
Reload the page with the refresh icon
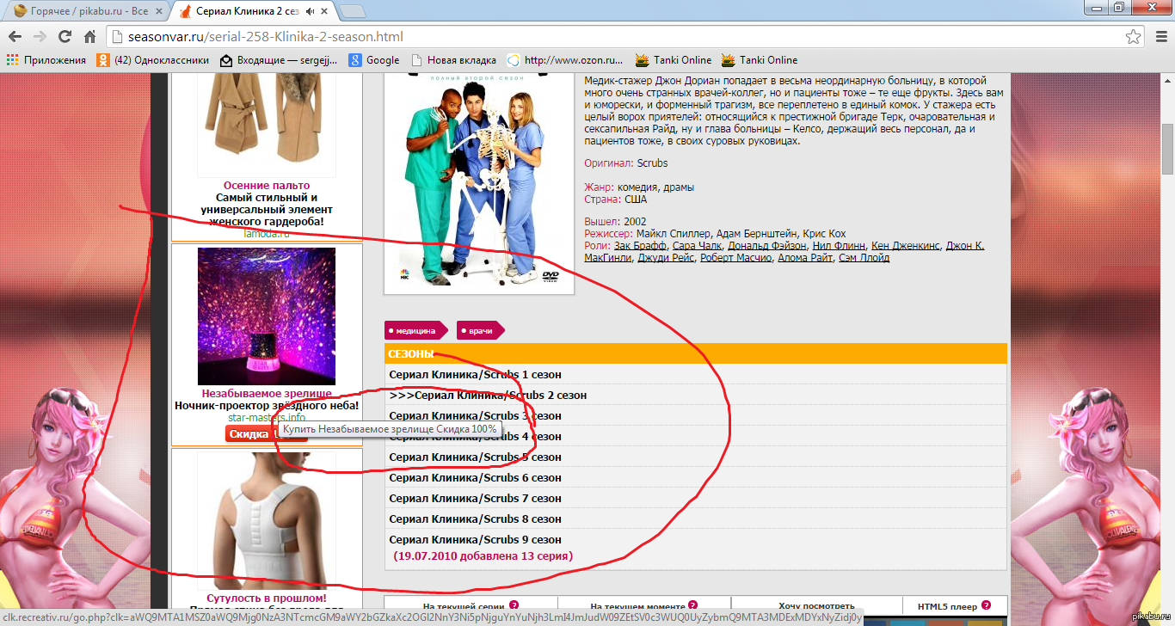pyautogui.click(x=65, y=37)
